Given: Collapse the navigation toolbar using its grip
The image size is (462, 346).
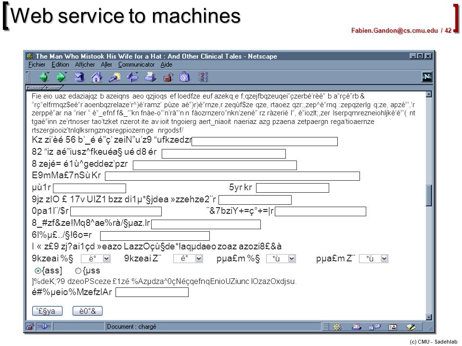Looking at the screenshot, I should (x=28, y=77).
